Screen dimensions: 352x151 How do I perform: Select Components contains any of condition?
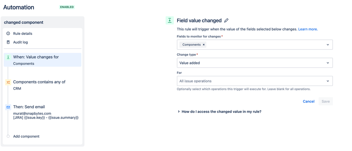[39, 82]
